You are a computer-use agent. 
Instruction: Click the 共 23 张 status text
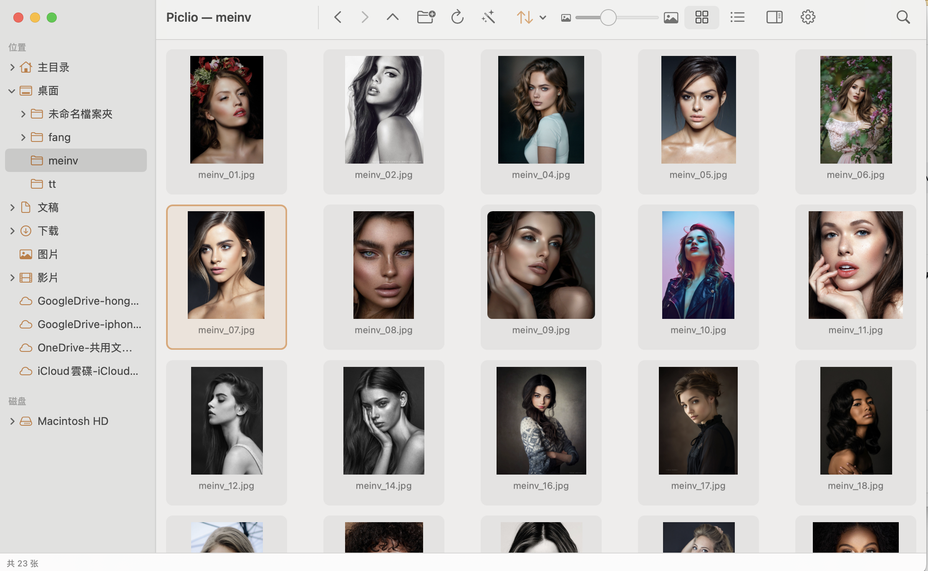23,563
